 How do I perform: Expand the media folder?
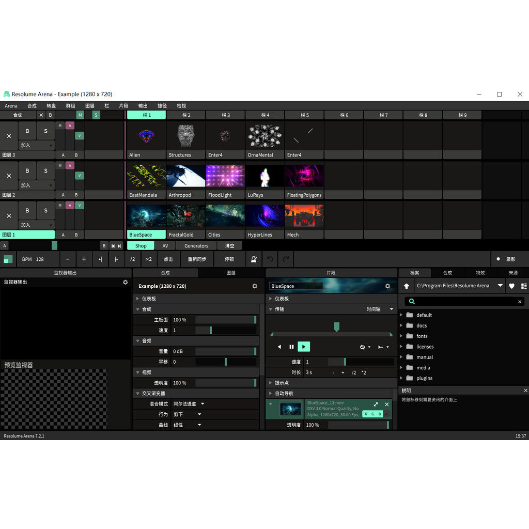coord(401,367)
